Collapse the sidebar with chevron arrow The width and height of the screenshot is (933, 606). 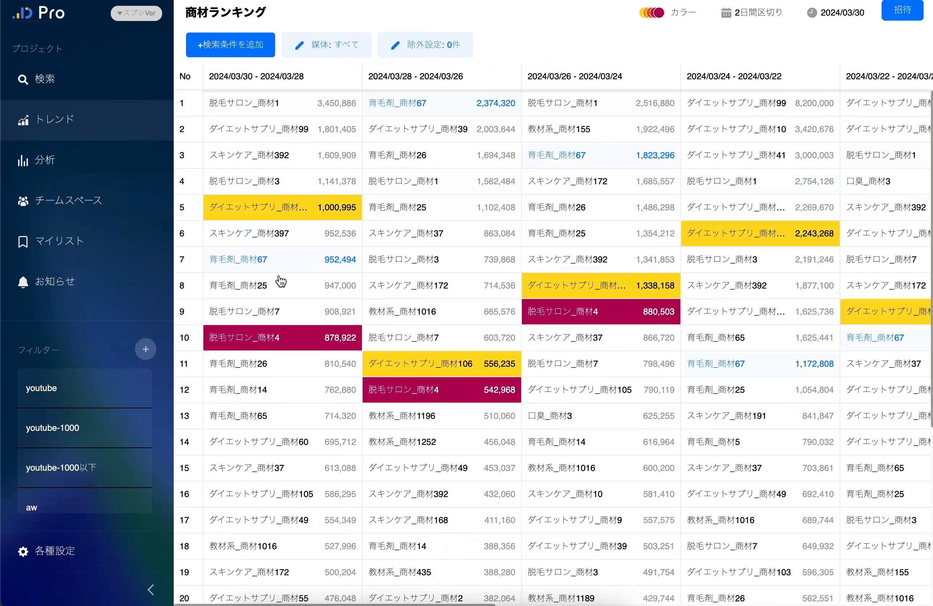151,589
